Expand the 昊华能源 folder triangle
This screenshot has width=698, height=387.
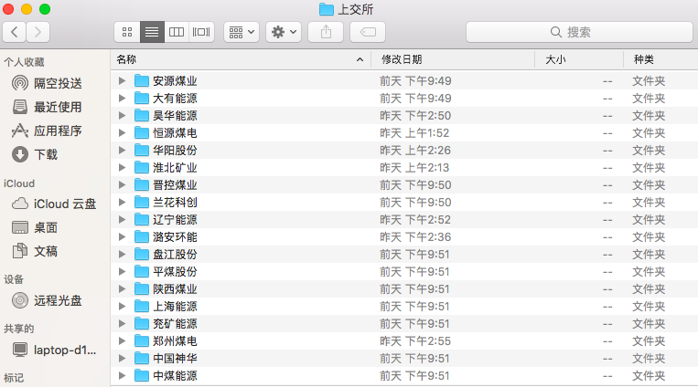point(122,116)
